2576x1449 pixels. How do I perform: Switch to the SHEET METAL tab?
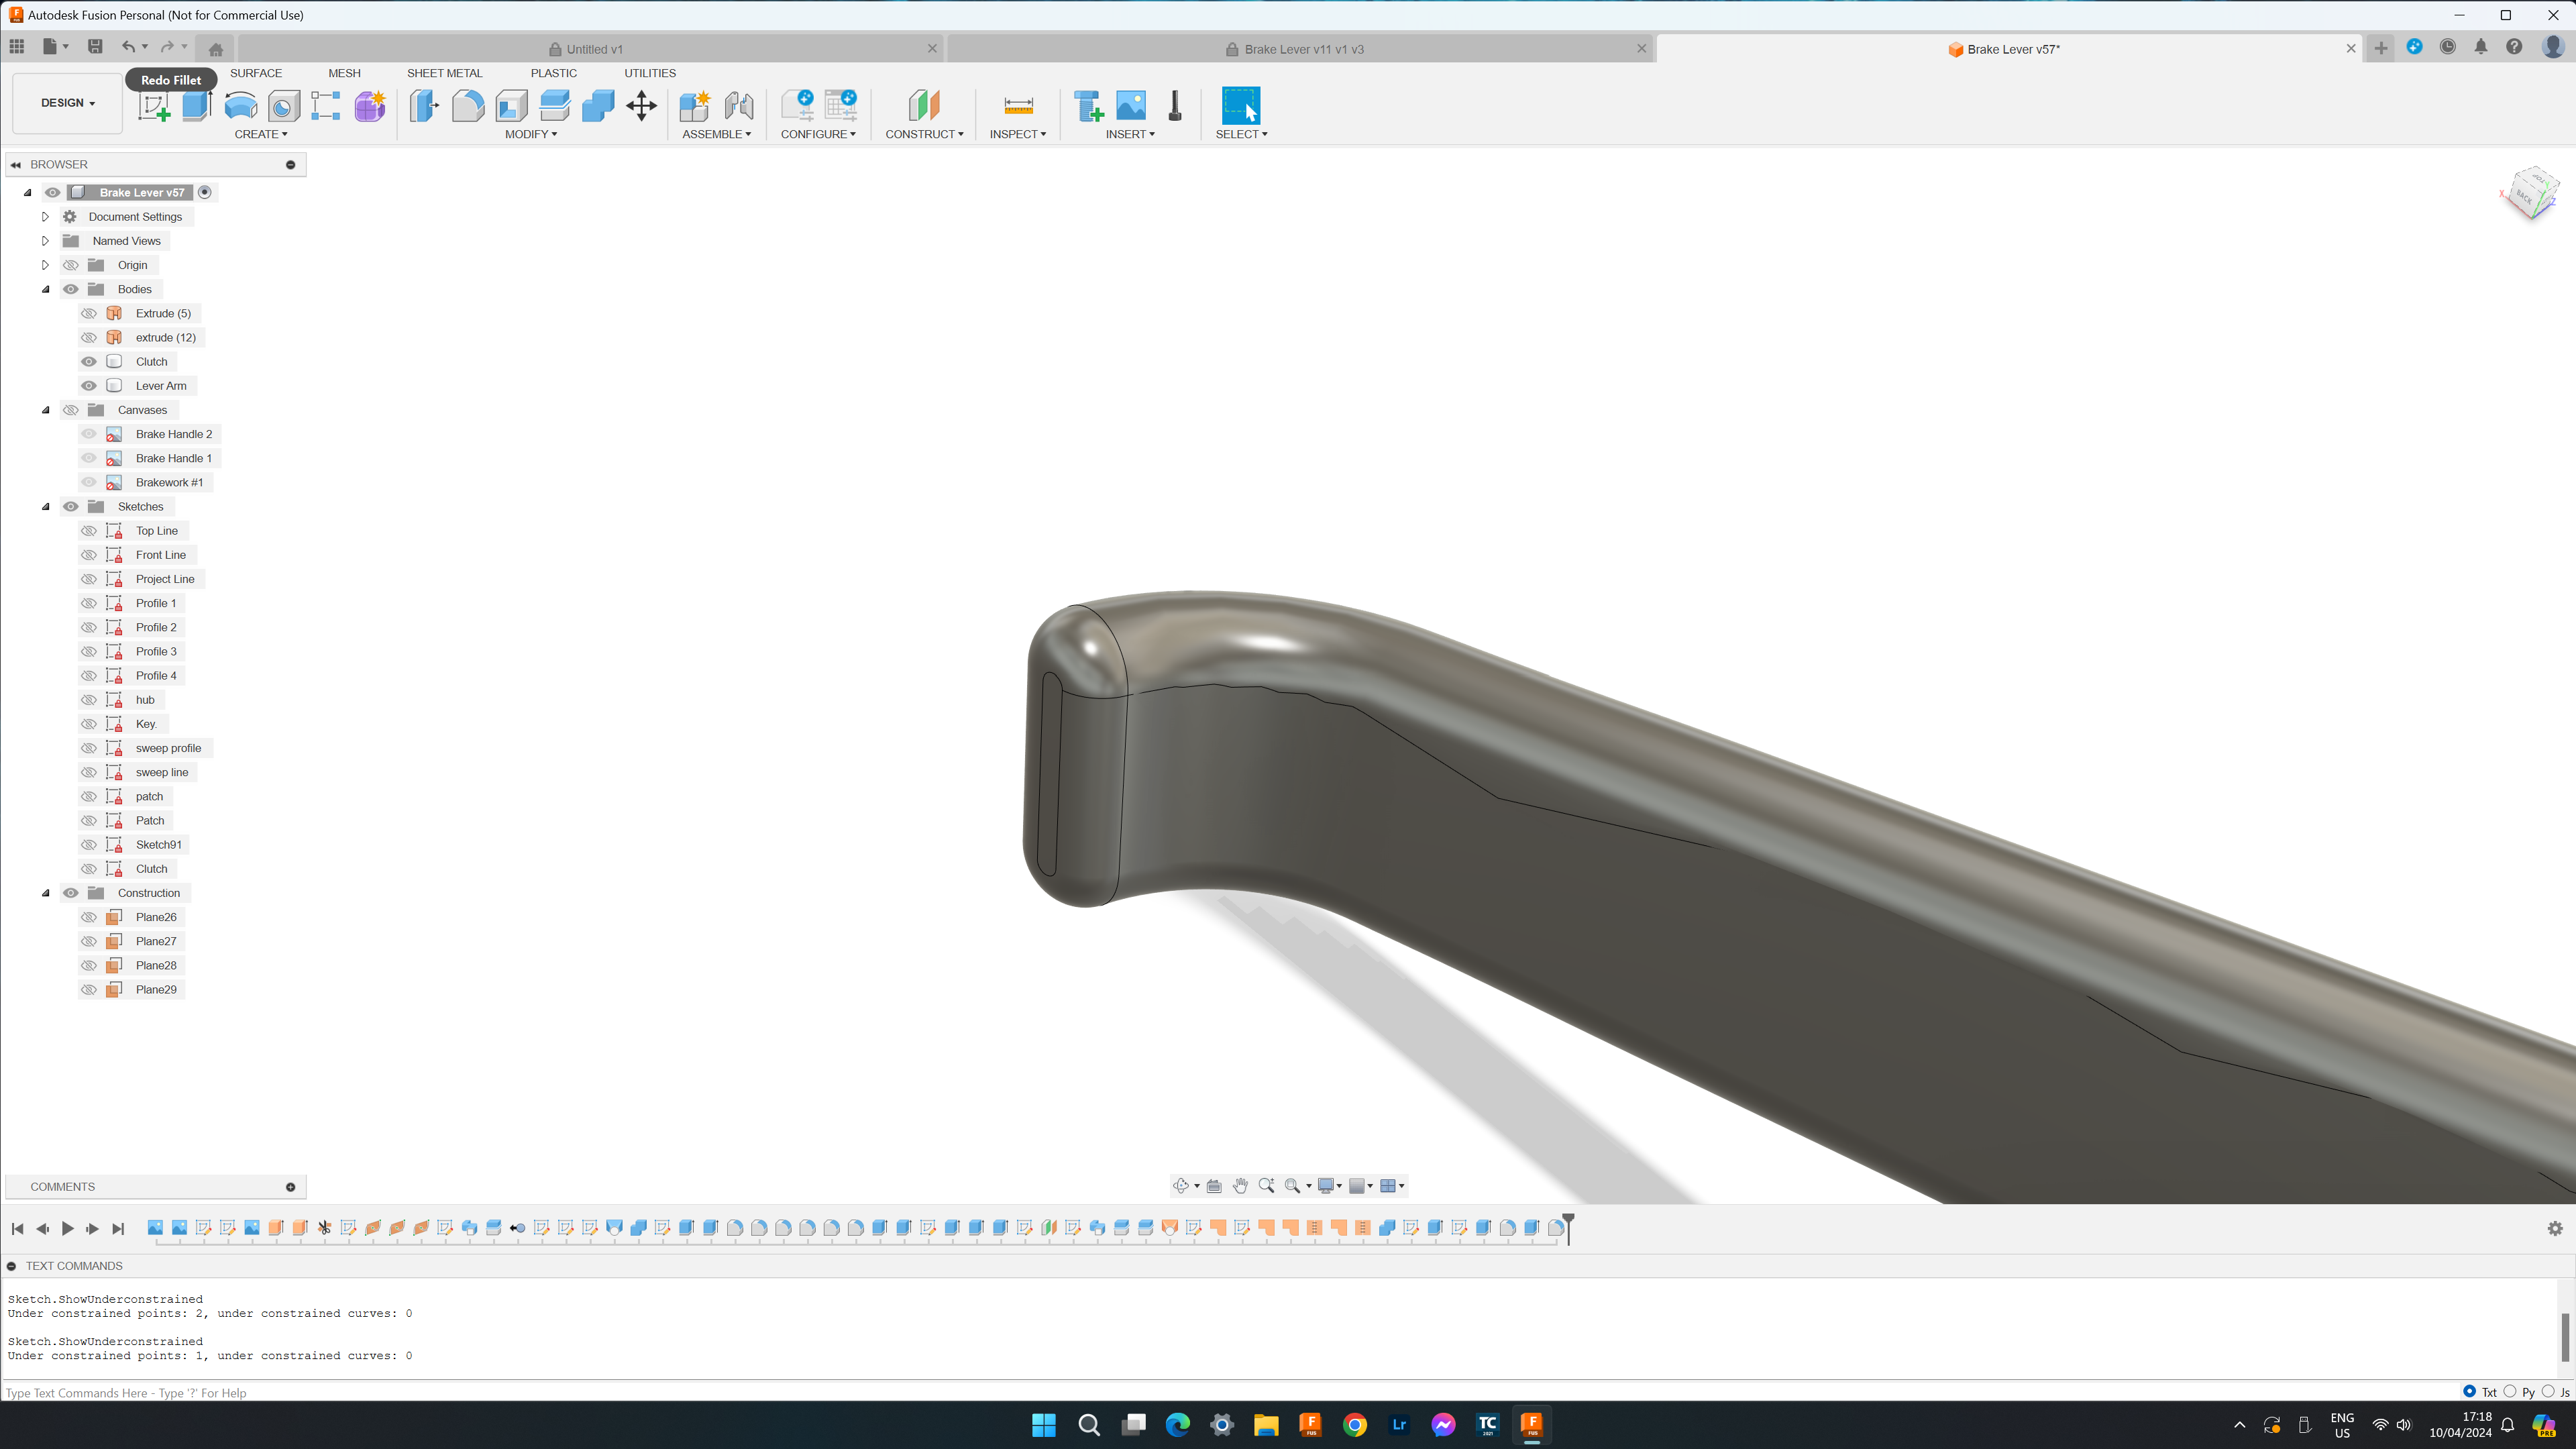tap(444, 72)
